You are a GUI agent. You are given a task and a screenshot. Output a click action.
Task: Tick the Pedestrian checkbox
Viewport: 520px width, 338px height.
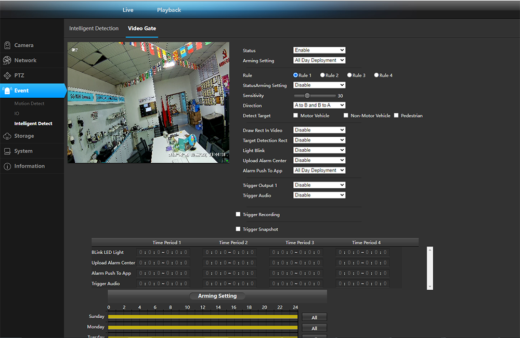pos(396,115)
